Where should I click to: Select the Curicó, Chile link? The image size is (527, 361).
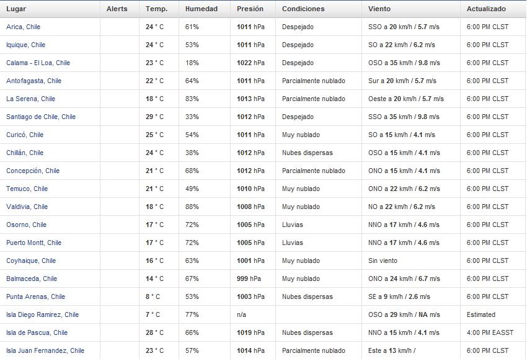tap(25, 135)
